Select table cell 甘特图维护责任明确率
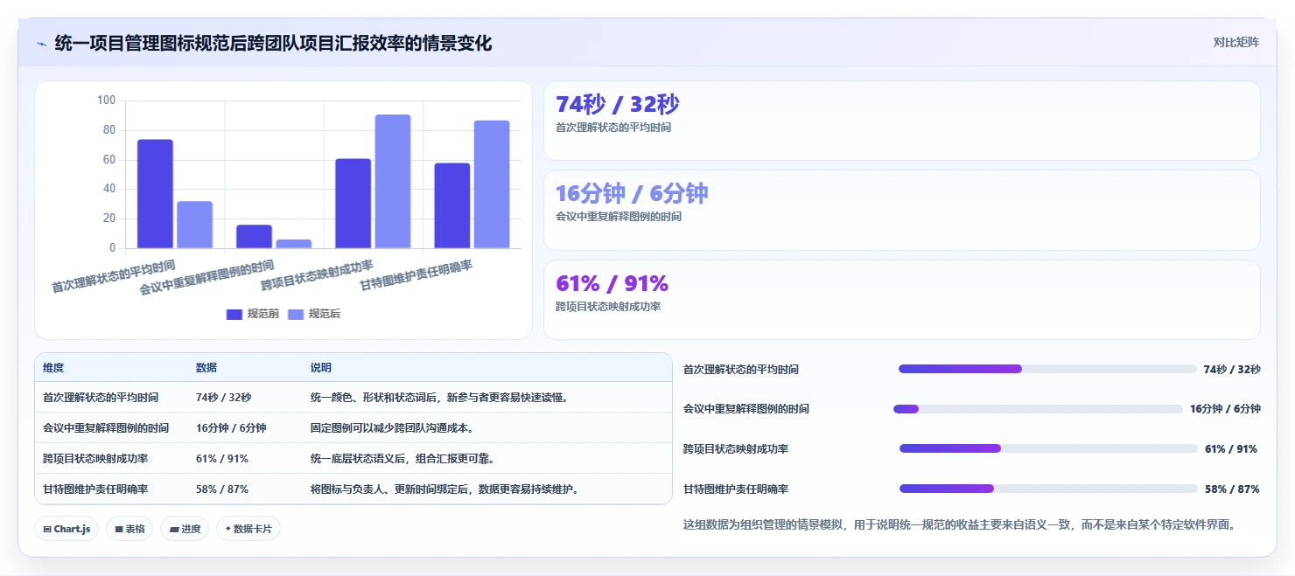Viewport: 1295px width, 576px height. tap(95, 489)
